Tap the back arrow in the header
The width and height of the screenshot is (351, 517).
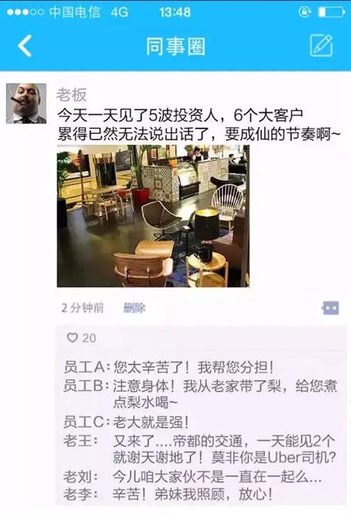(25, 45)
